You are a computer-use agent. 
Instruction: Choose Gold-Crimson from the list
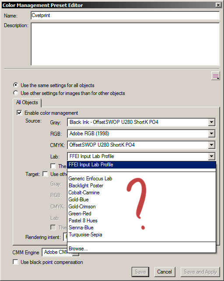pos(141,207)
